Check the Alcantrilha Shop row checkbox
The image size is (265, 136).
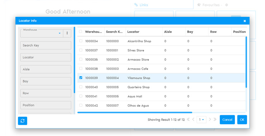point(81,41)
